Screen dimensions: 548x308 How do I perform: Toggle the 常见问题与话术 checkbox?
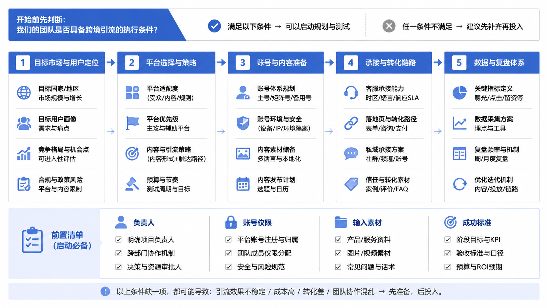(338, 267)
